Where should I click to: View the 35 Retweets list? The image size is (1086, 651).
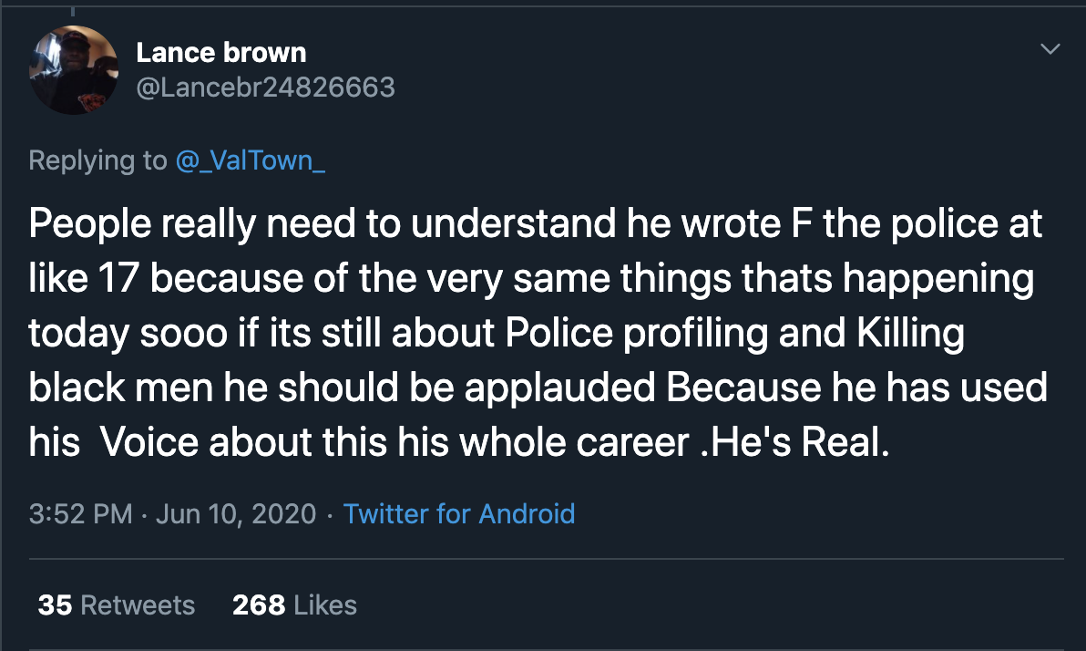(x=116, y=604)
